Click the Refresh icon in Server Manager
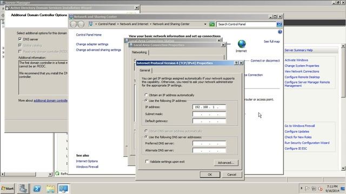The image size is (346, 194). 57,174
